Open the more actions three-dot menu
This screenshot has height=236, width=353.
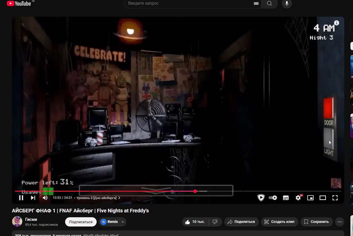340,222
